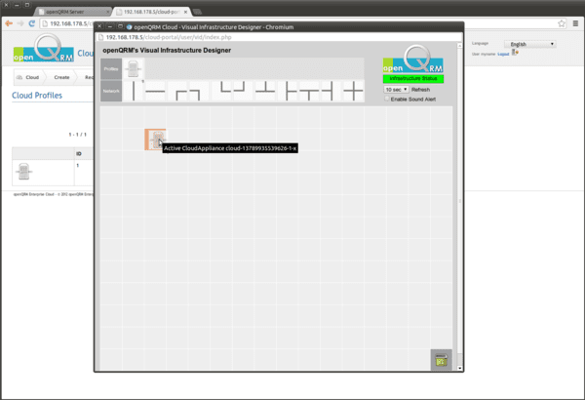This screenshot has height=400, width=585.
Task: Click the openQRM logo in designer window
Action: click(413, 59)
